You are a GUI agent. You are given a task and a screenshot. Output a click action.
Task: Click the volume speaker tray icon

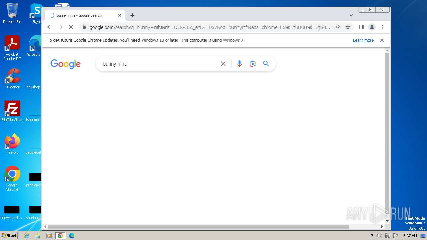point(379,236)
